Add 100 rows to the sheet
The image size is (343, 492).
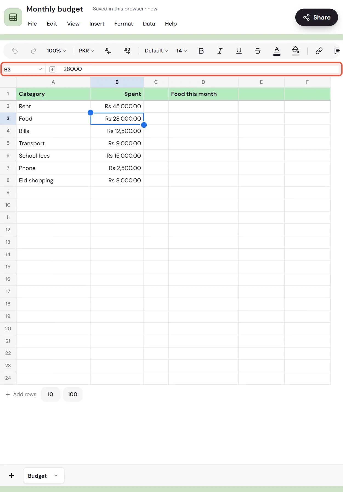click(x=73, y=394)
